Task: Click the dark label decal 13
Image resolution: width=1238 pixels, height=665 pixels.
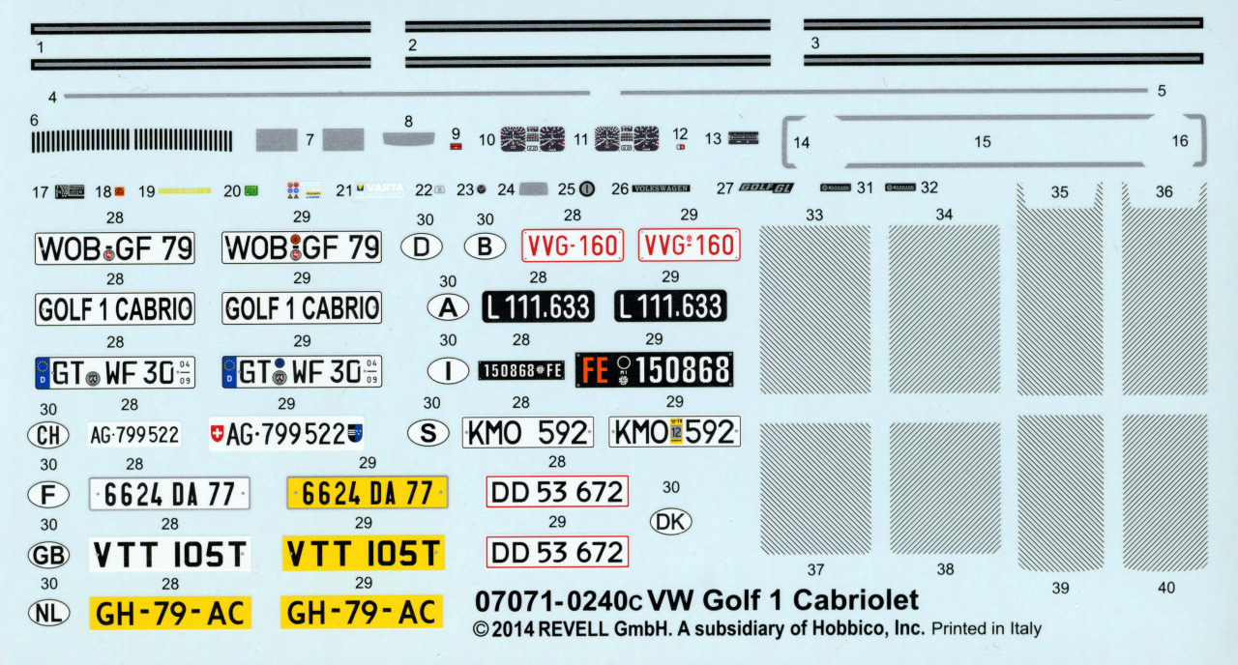Action: (x=744, y=138)
